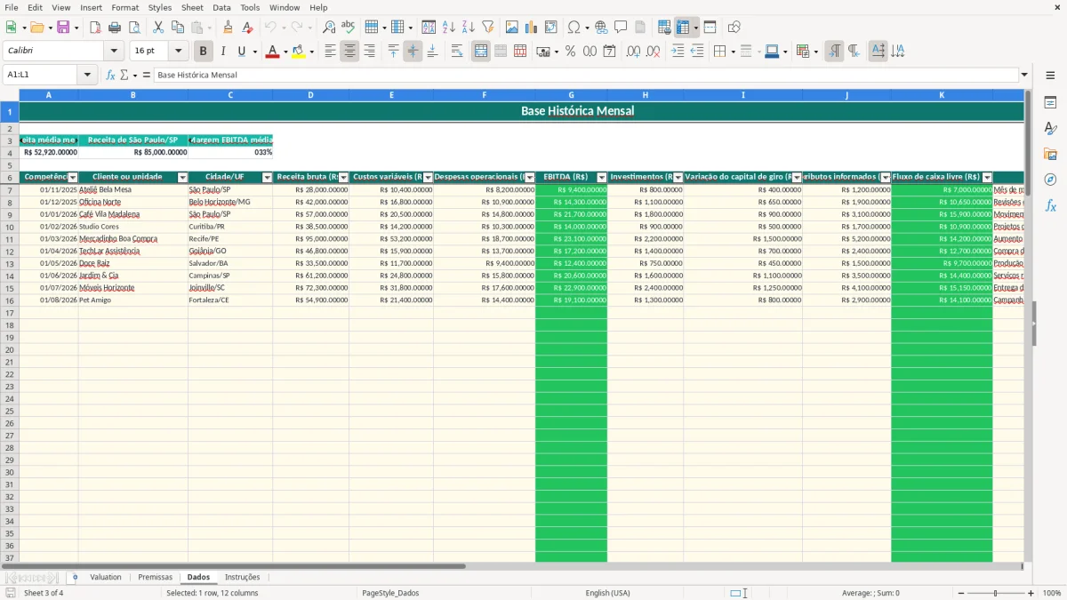Open the sidebar Properties panel icon
1067x600 pixels.
pyautogui.click(x=1050, y=103)
